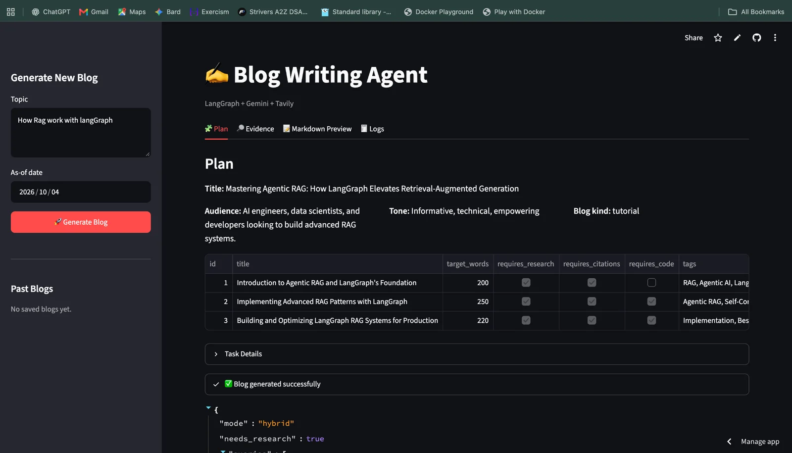The width and height of the screenshot is (792, 453).
Task: Collapse the Blog generated successfully status
Action: [477, 384]
